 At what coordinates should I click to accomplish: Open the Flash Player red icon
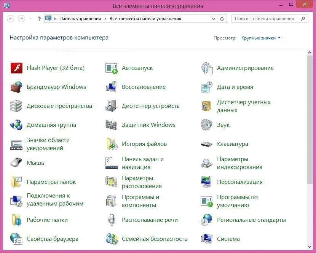(16, 68)
